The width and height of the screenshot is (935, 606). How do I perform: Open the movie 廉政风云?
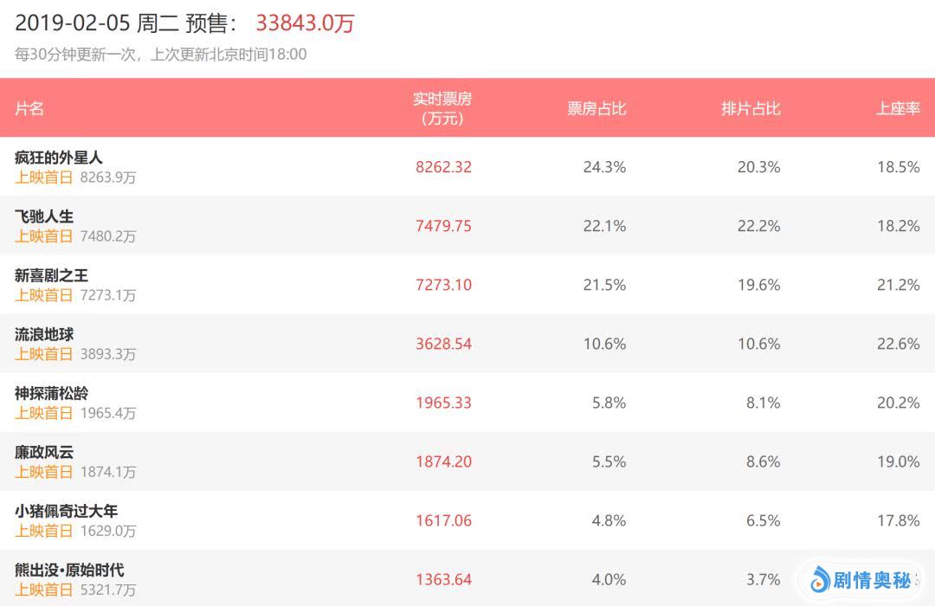point(44,452)
